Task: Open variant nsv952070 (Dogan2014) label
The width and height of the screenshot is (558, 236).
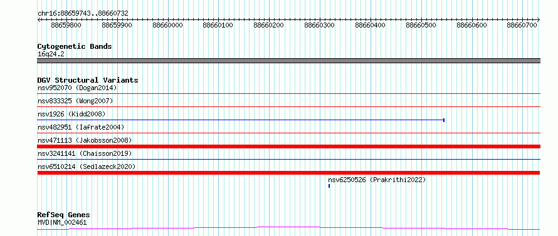Action: 77,88
